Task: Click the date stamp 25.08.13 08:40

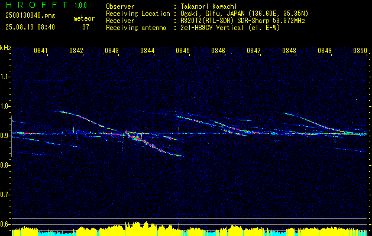Action: (x=30, y=27)
